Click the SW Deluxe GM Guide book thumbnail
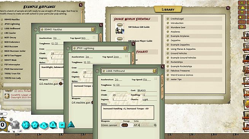 point(120,28)
